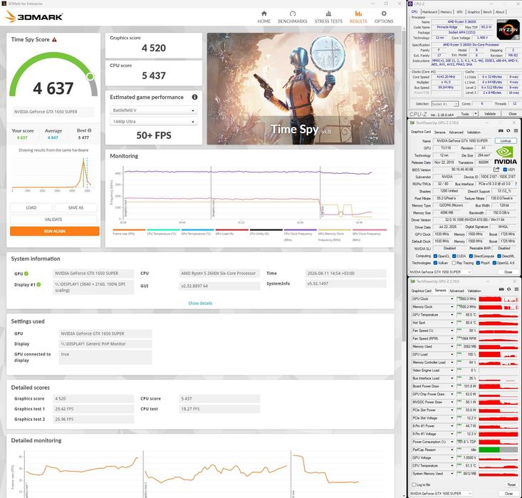Open the GPU Clock sensor dropdown arrow
The width and height of the screenshot is (522, 498).
click(452, 299)
